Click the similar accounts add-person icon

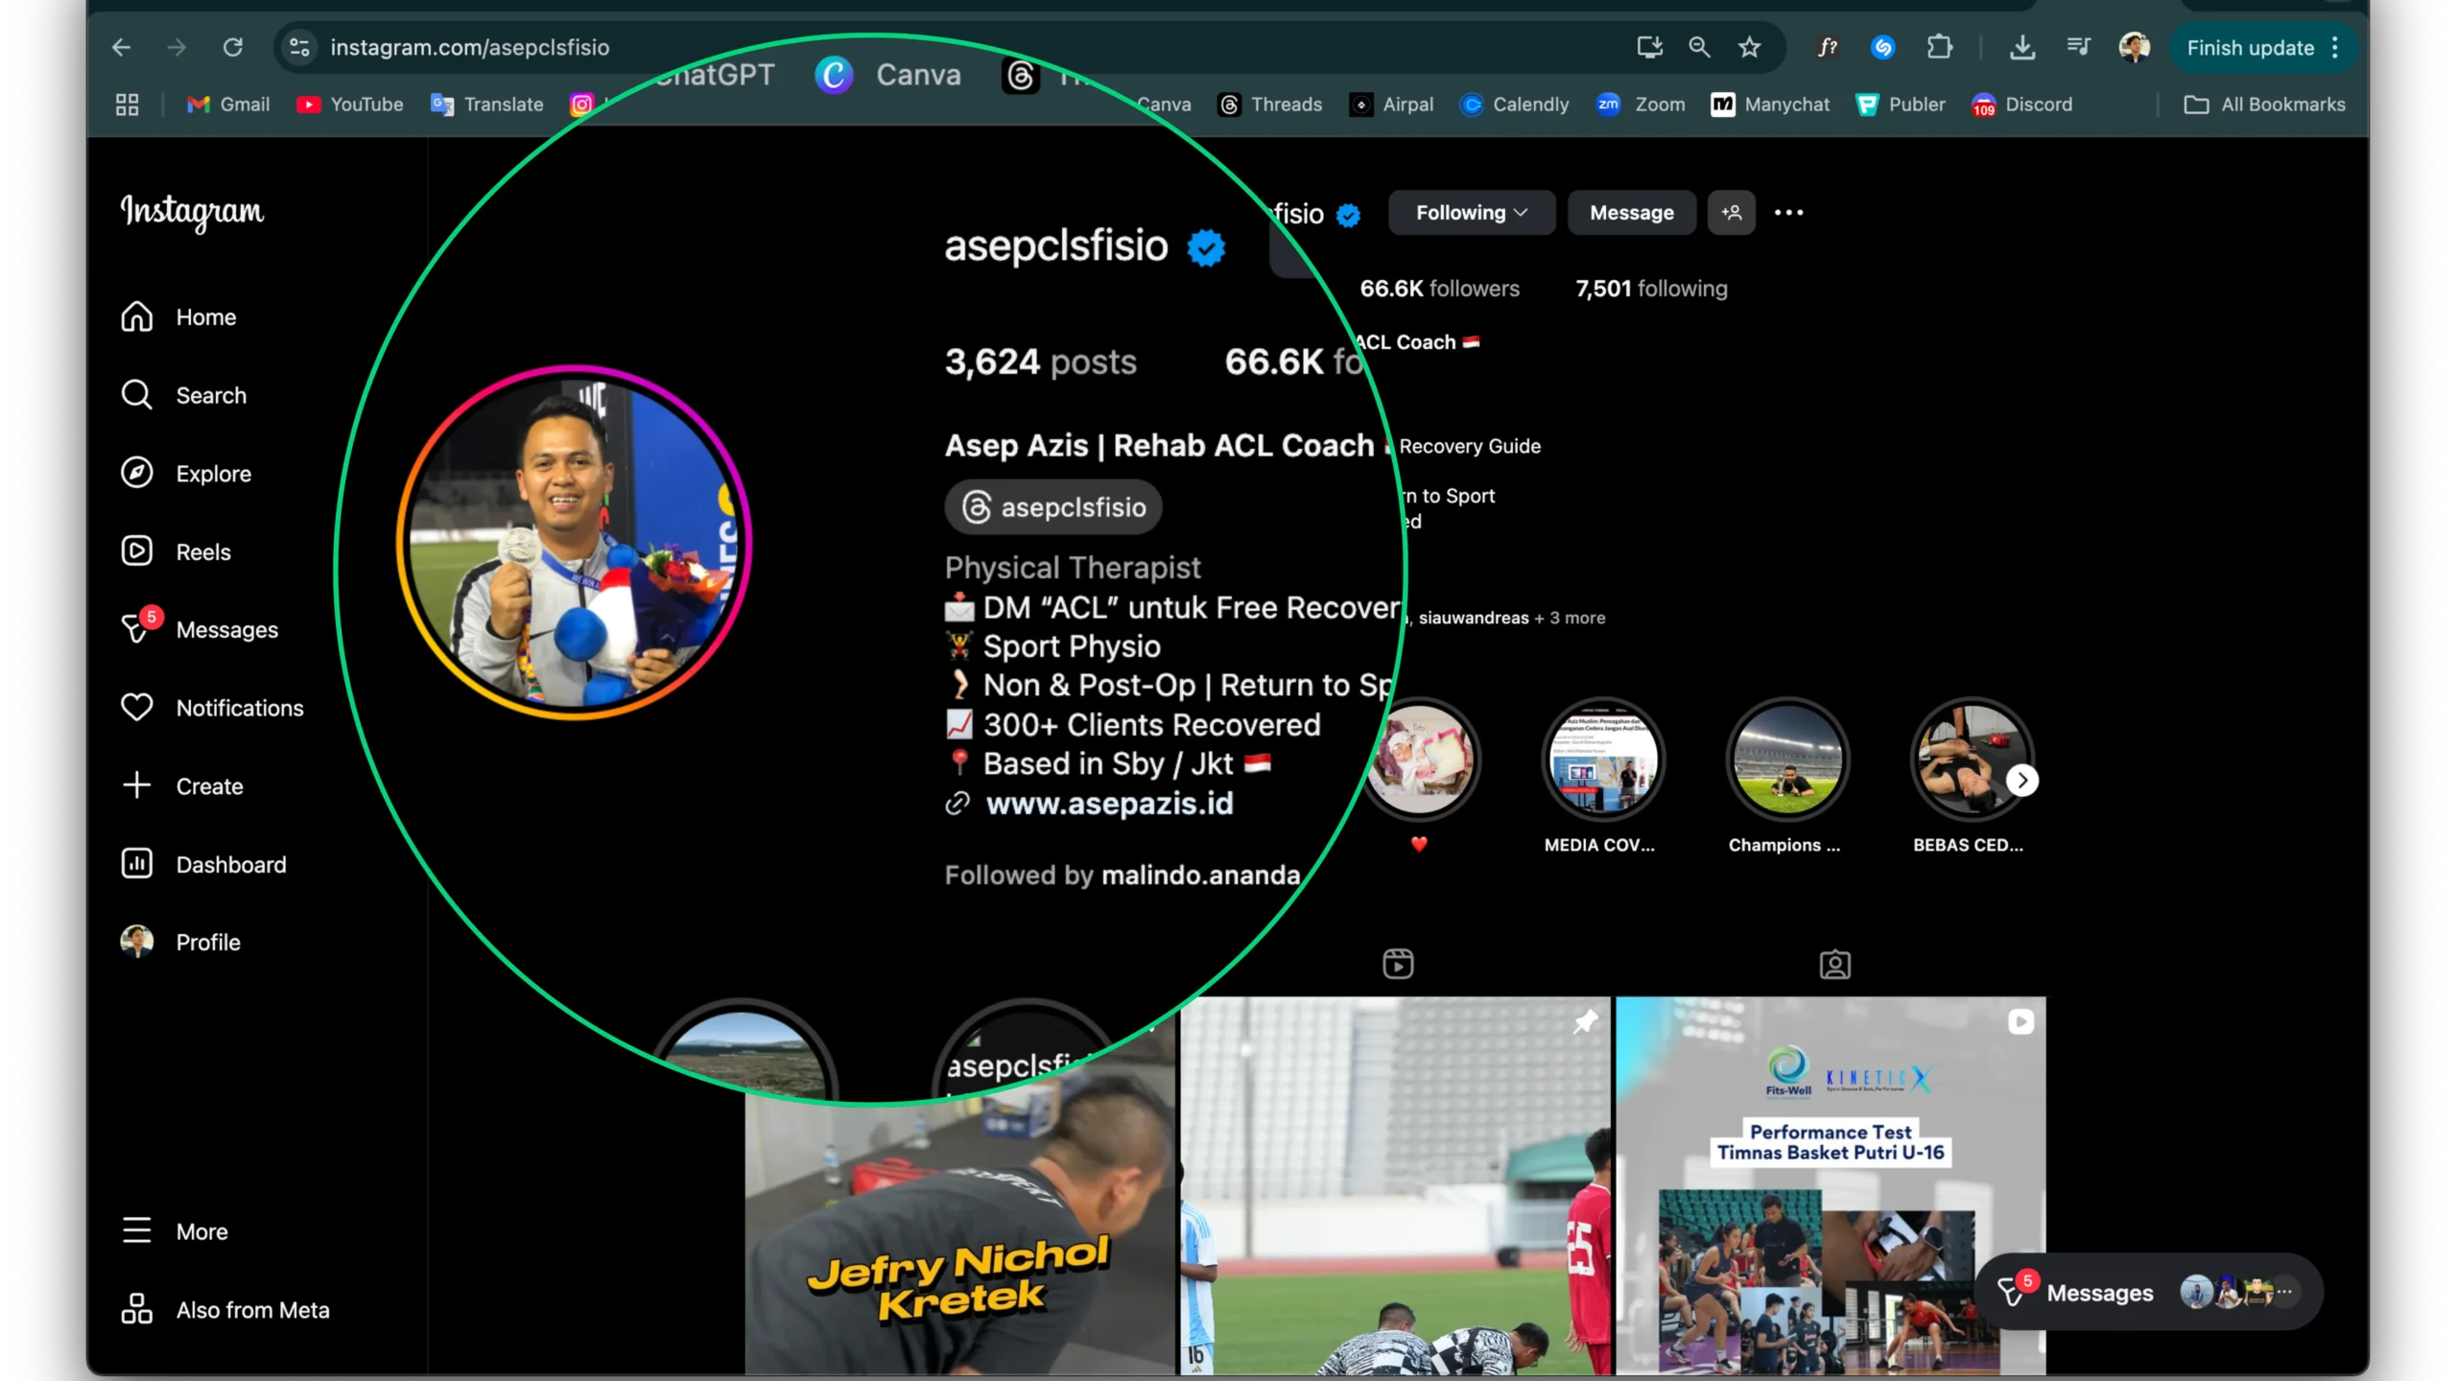pyautogui.click(x=1732, y=213)
